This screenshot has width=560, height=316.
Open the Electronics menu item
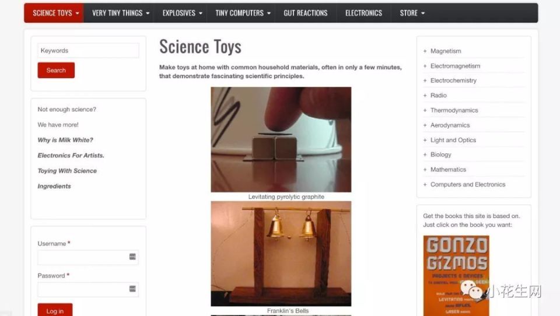tap(363, 13)
